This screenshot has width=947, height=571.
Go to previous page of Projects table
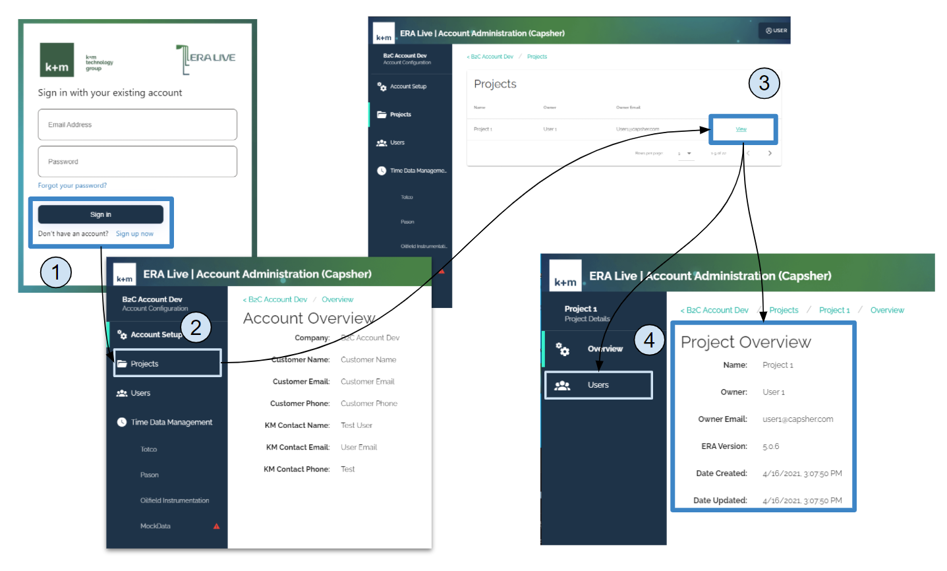[x=748, y=154]
